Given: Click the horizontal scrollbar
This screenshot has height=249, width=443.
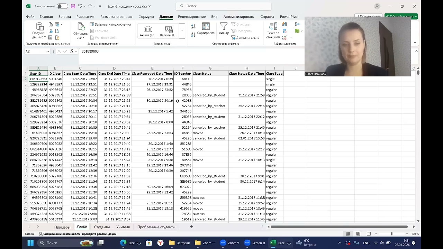Looking at the screenshot, I should 339,227.
